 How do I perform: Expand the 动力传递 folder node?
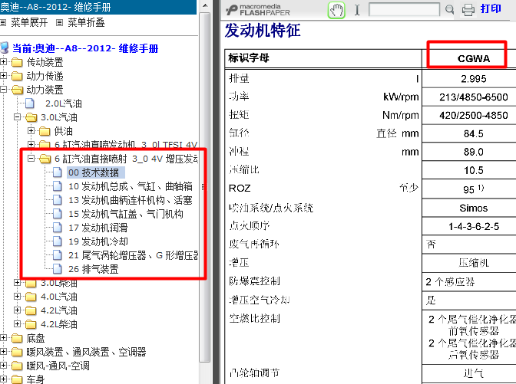(x=3, y=76)
